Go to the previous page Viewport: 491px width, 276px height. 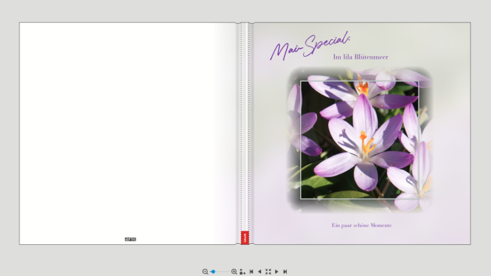[x=259, y=272]
